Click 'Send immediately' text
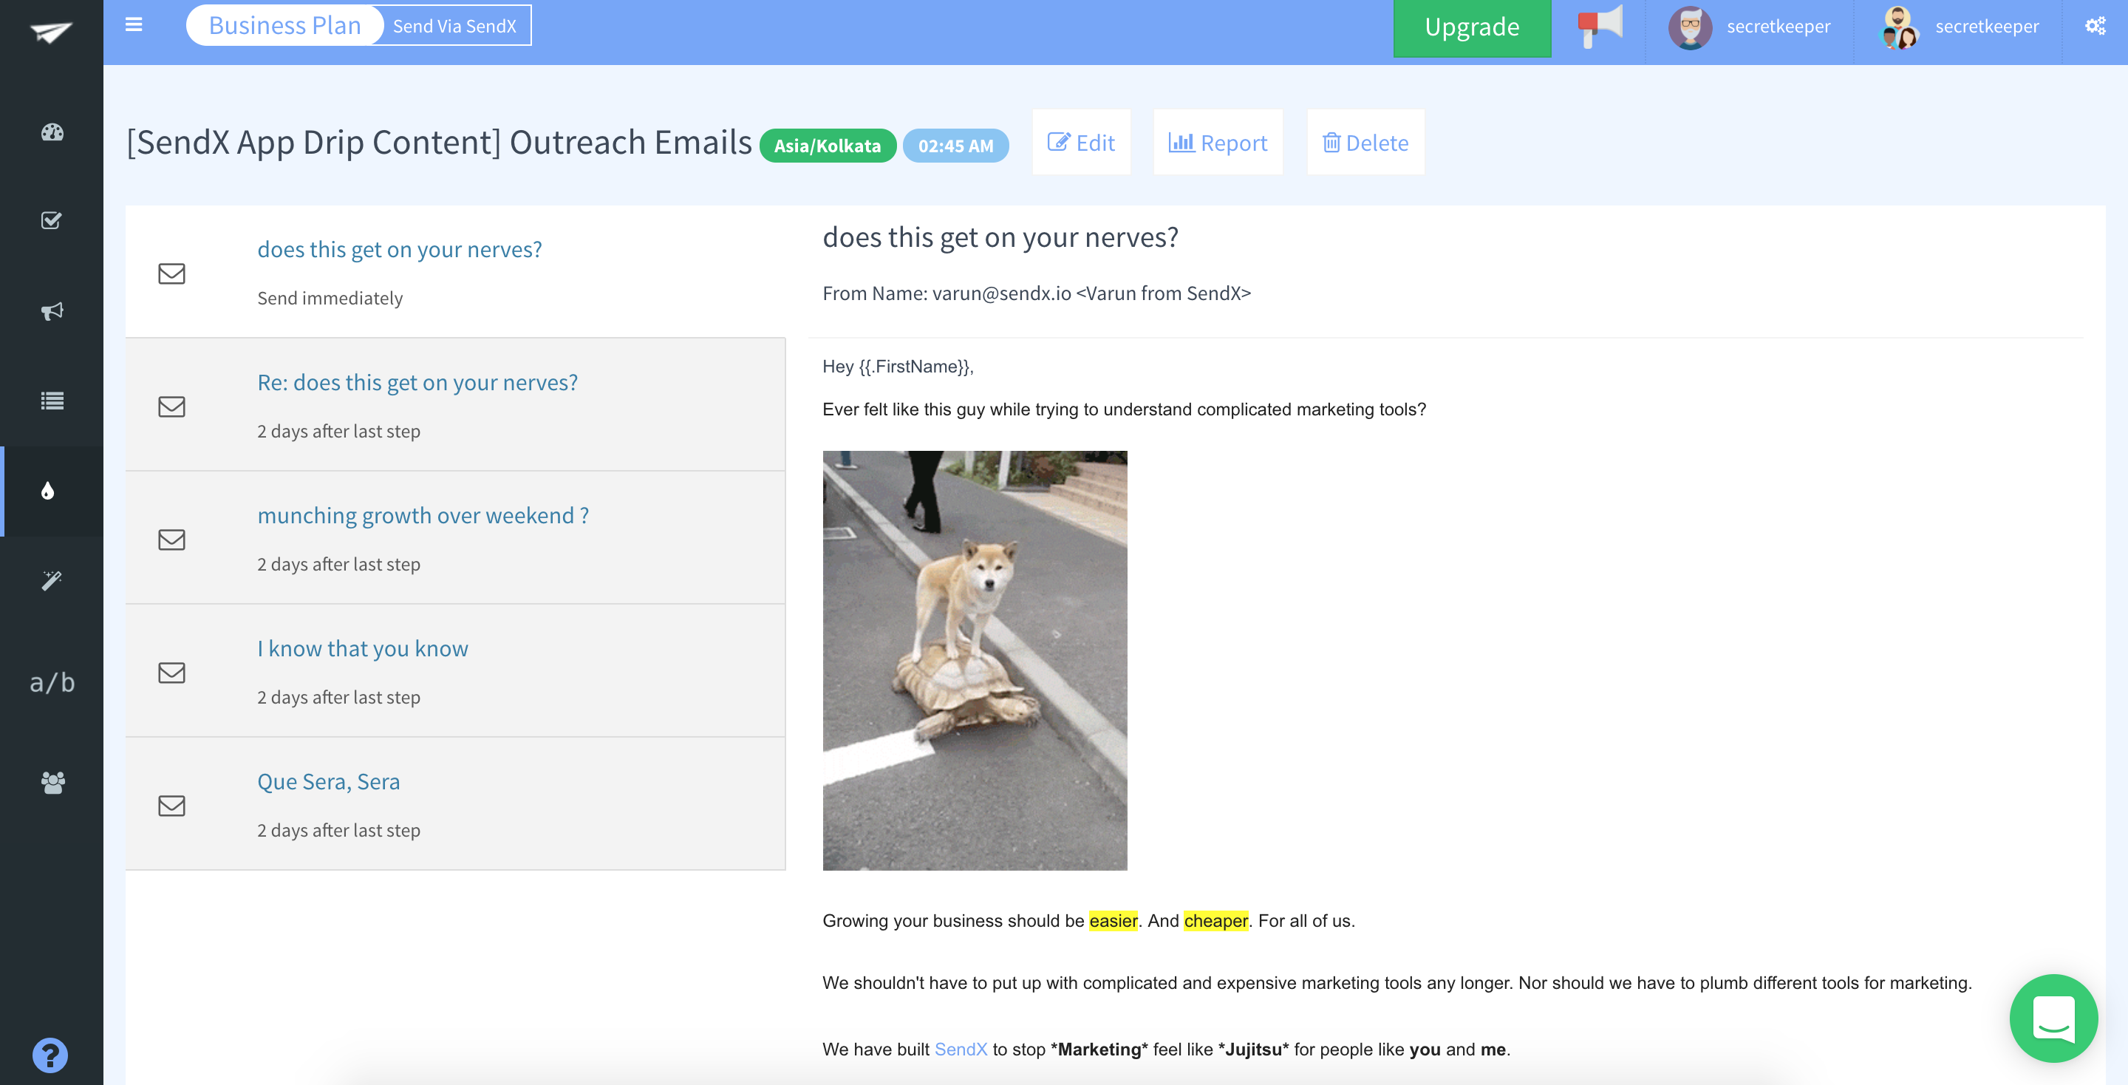The height and width of the screenshot is (1085, 2128). tap(330, 297)
